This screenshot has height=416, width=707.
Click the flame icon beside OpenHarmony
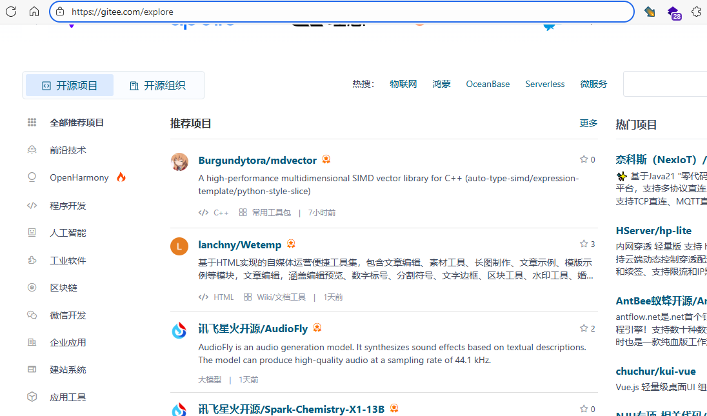point(121,177)
